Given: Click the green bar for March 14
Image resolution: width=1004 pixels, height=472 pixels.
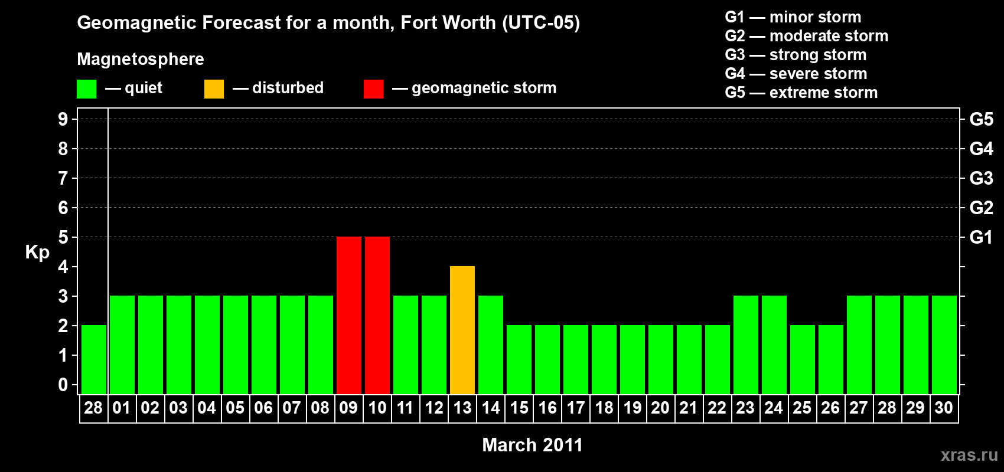Looking at the screenshot, I should coord(491,345).
